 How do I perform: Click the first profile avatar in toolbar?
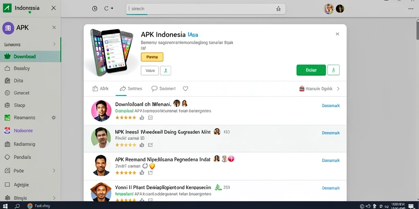[329, 9]
